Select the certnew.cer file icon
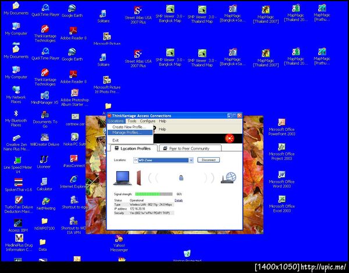 pyautogui.click(x=75, y=119)
